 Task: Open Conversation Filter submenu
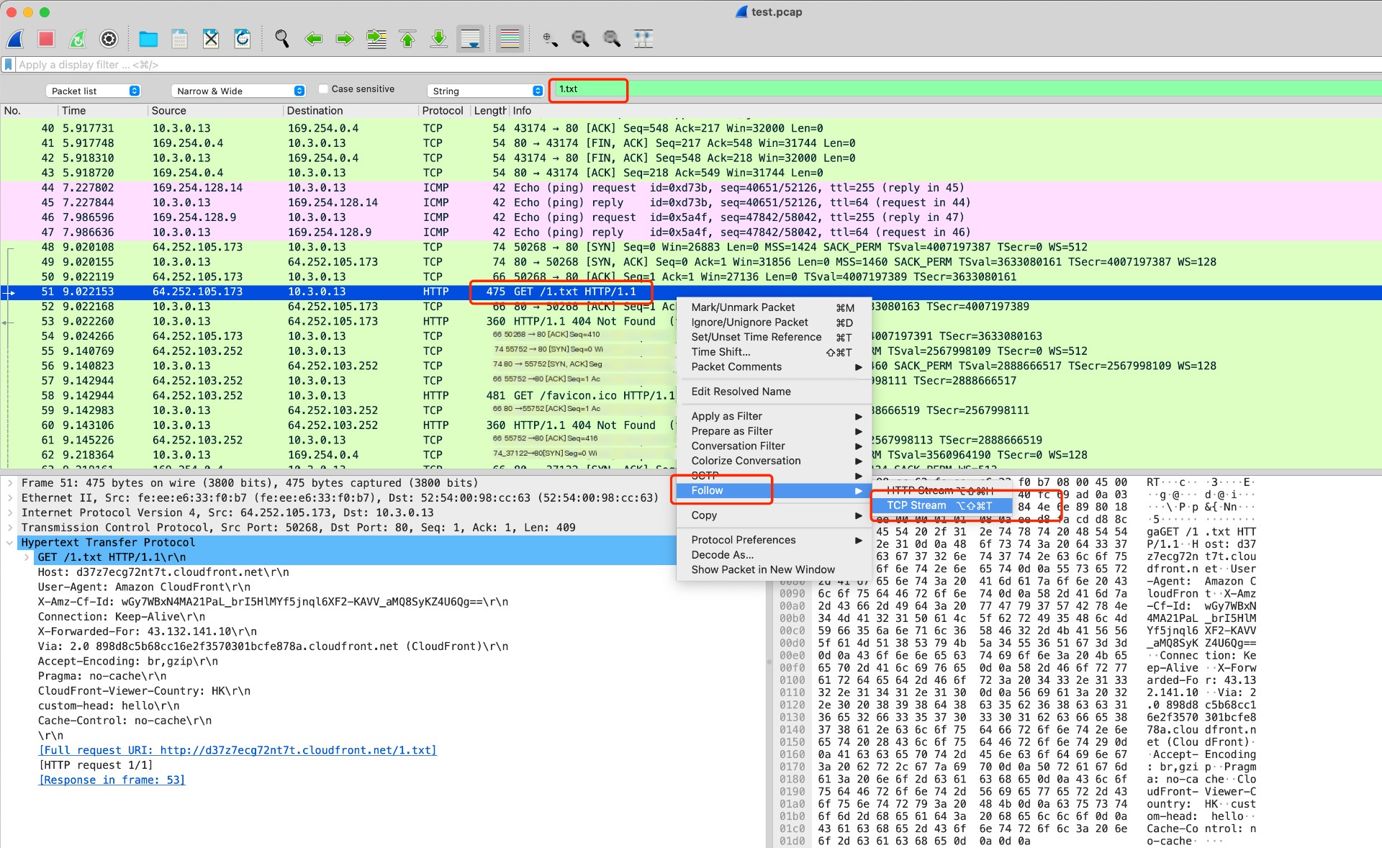(774, 446)
